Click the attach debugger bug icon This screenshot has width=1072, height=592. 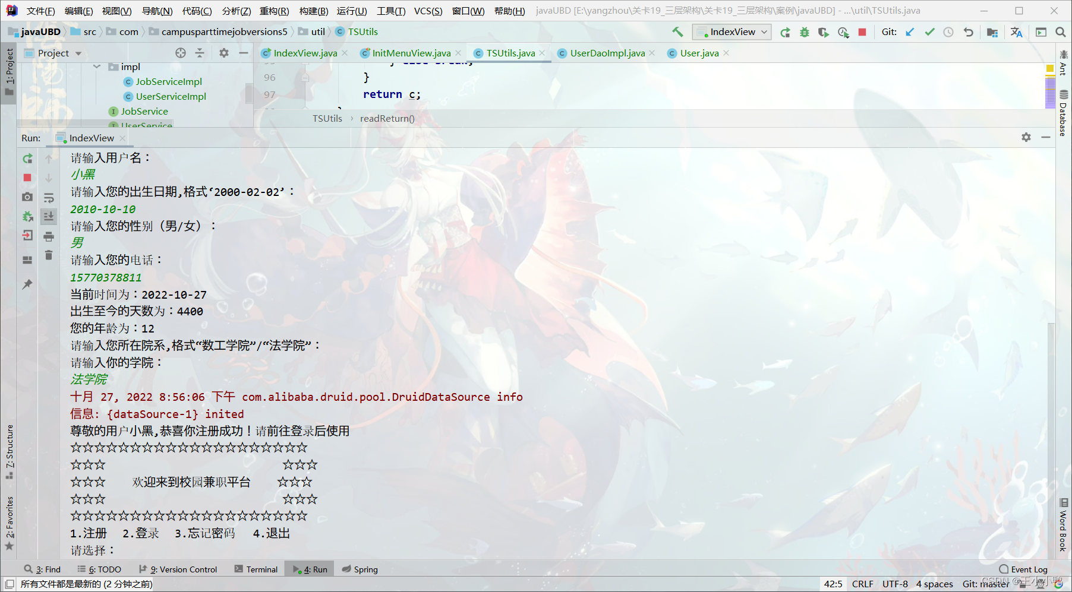27,216
